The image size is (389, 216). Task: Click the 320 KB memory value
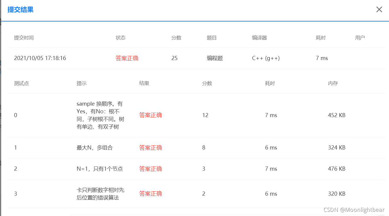[x=337, y=194]
